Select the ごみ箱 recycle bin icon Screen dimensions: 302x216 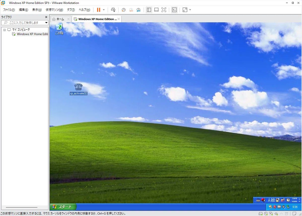coord(59,29)
